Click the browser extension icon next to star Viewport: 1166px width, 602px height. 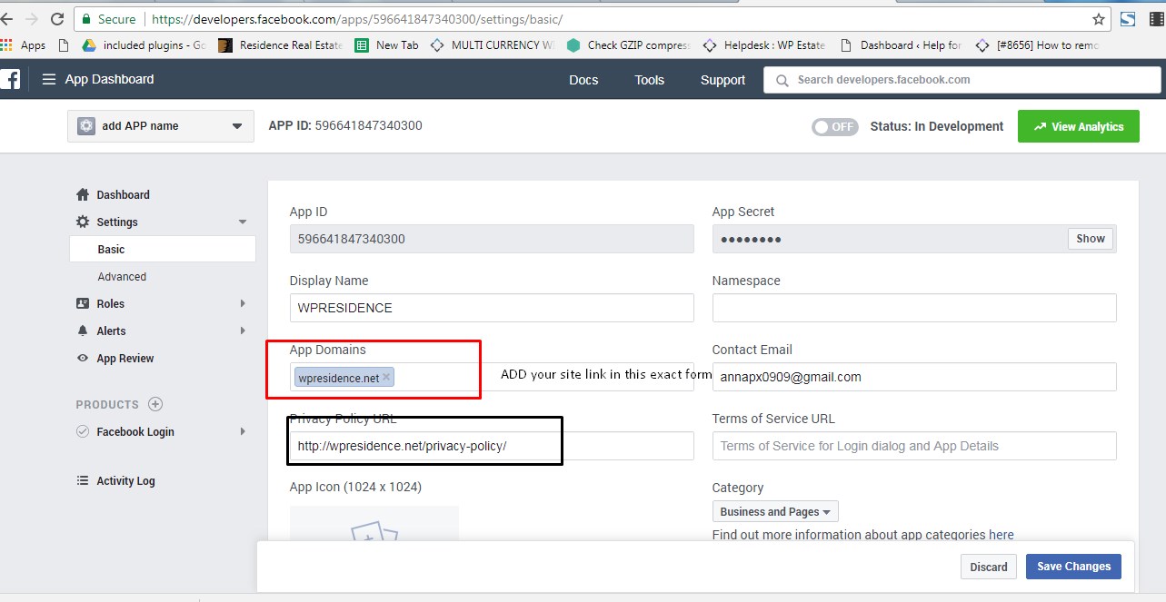[1128, 18]
